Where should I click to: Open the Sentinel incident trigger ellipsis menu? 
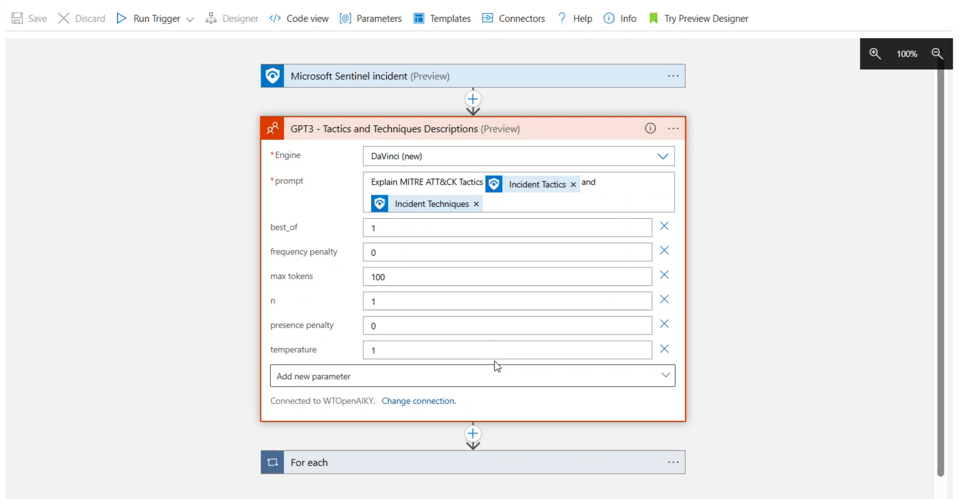click(x=673, y=76)
